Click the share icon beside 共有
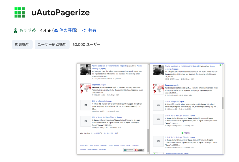239x162 pixels. pyautogui.click(x=84, y=31)
